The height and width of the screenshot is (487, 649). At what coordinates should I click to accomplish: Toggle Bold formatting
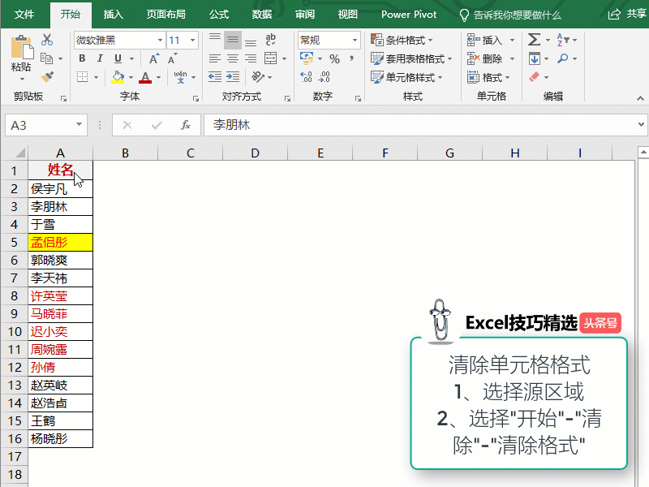[x=82, y=58]
